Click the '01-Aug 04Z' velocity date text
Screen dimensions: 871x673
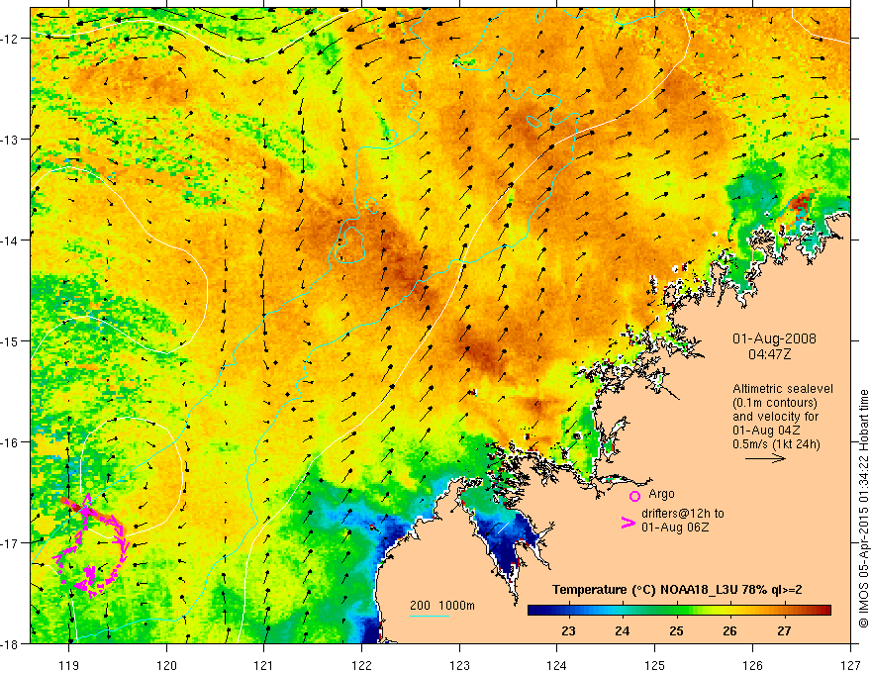pyautogui.click(x=765, y=431)
